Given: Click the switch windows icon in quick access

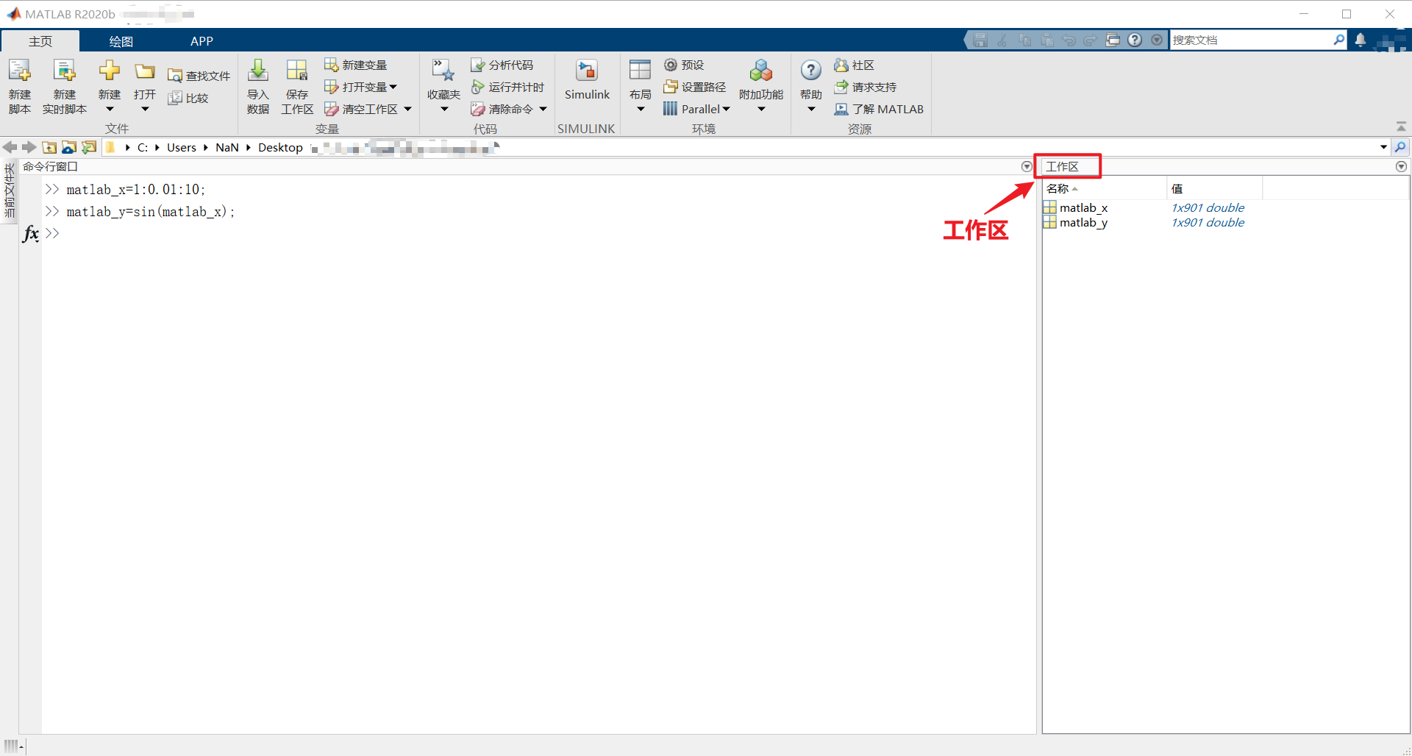Looking at the screenshot, I should click(x=1113, y=40).
